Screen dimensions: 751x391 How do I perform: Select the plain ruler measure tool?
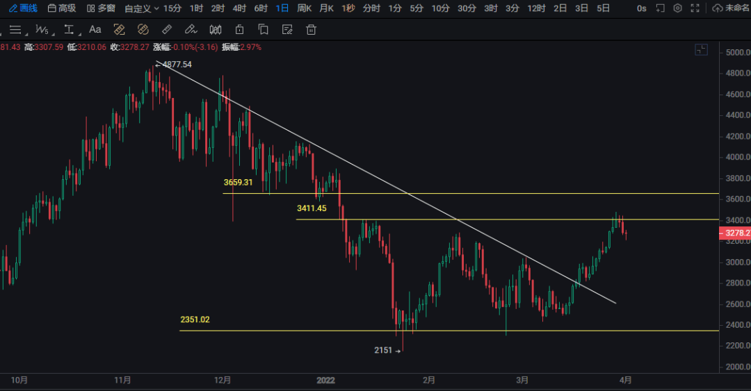pos(167,30)
